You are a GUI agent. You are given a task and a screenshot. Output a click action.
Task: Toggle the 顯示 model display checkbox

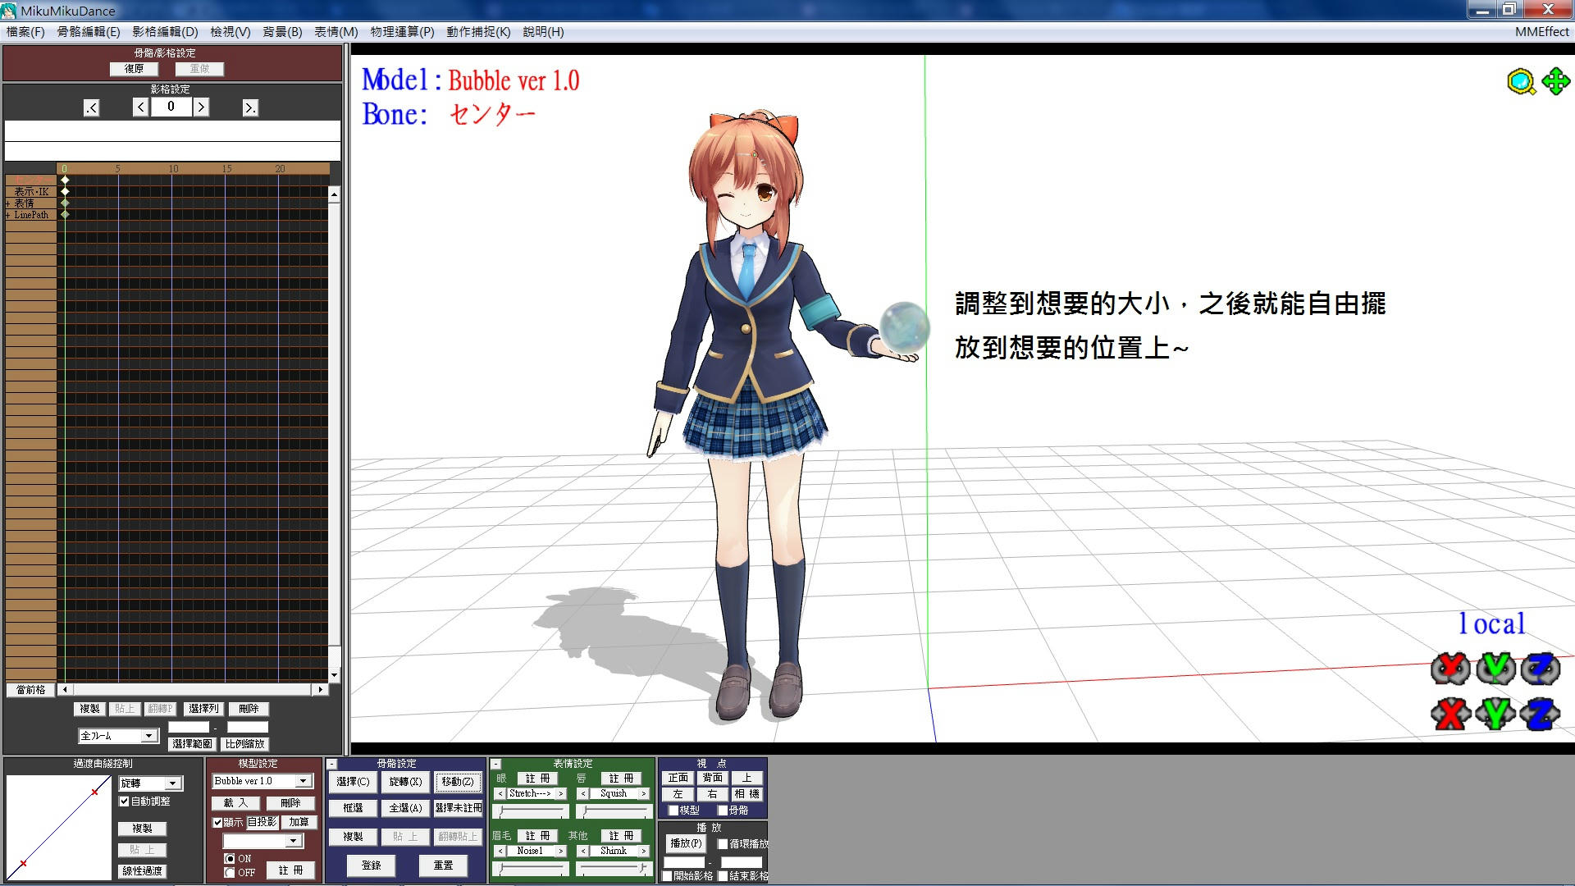pyautogui.click(x=217, y=822)
